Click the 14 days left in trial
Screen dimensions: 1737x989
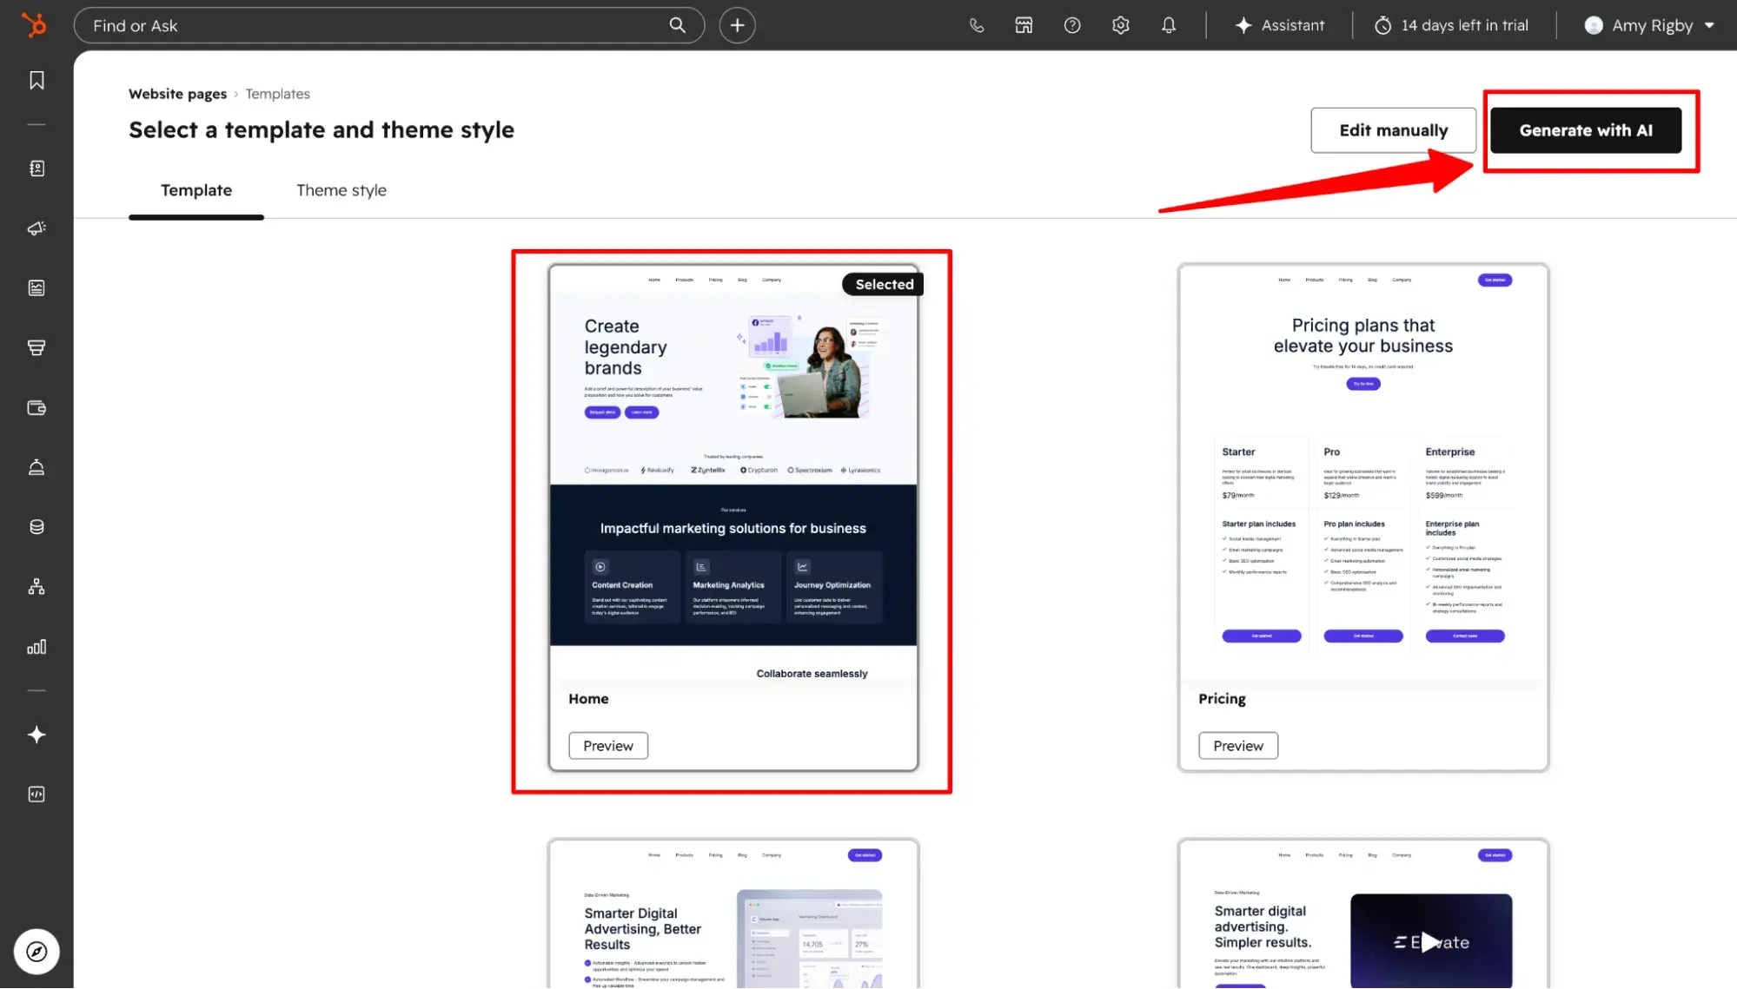[1451, 25]
